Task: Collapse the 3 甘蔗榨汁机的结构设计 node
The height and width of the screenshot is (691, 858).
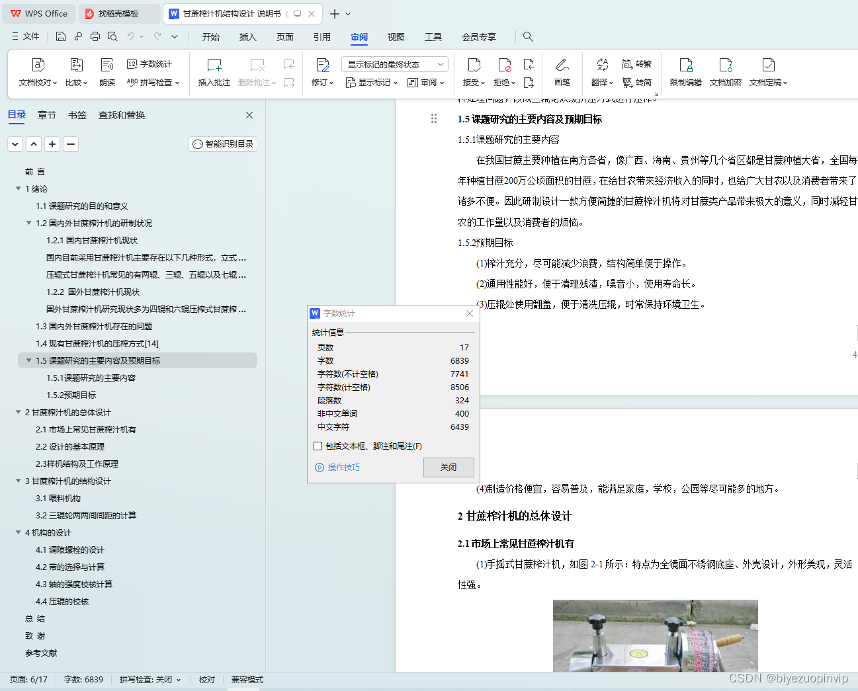Action: 19,481
